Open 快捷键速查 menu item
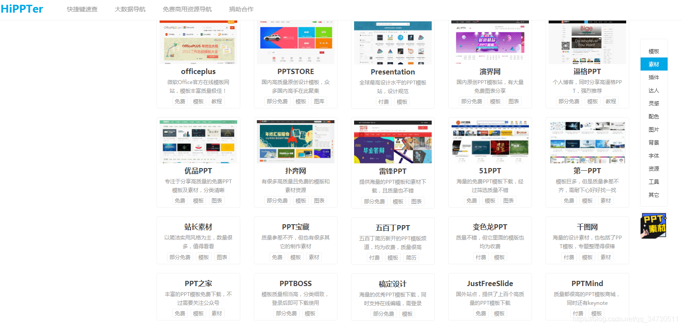682x327 pixels. click(x=82, y=9)
